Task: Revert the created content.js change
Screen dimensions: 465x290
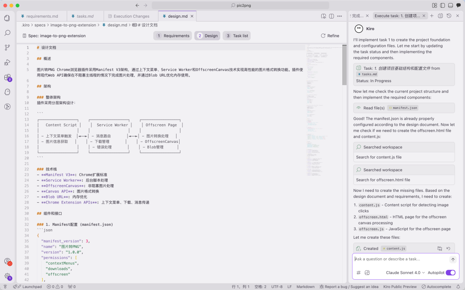Action: click(x=448, y=249)
